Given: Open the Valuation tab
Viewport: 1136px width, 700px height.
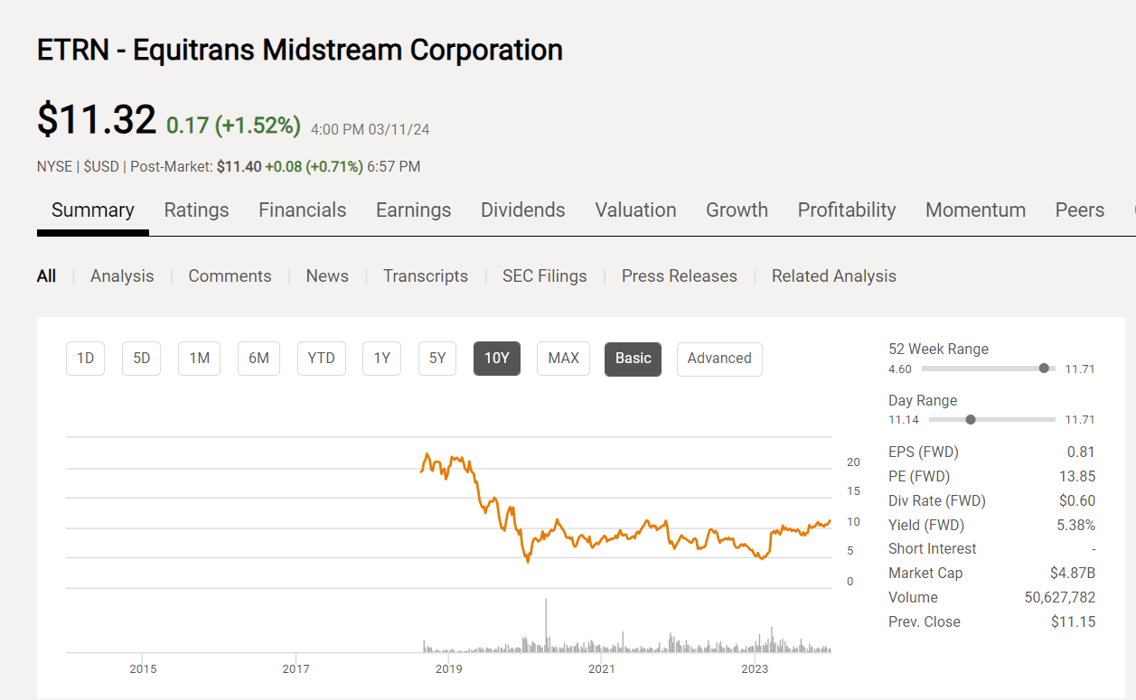Looking at the screenshot, I should coord(635,210).
